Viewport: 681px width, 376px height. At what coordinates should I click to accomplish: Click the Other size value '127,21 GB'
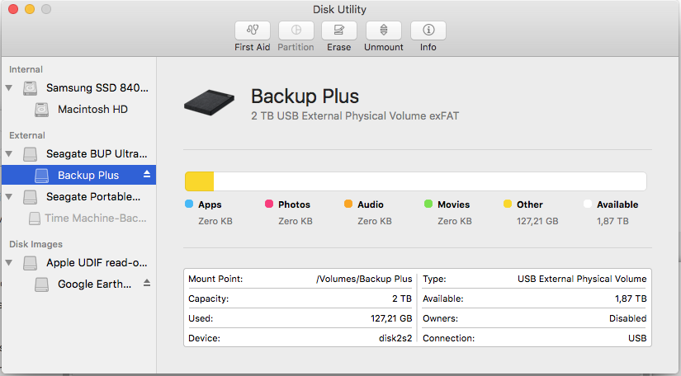tap(537, 221)
